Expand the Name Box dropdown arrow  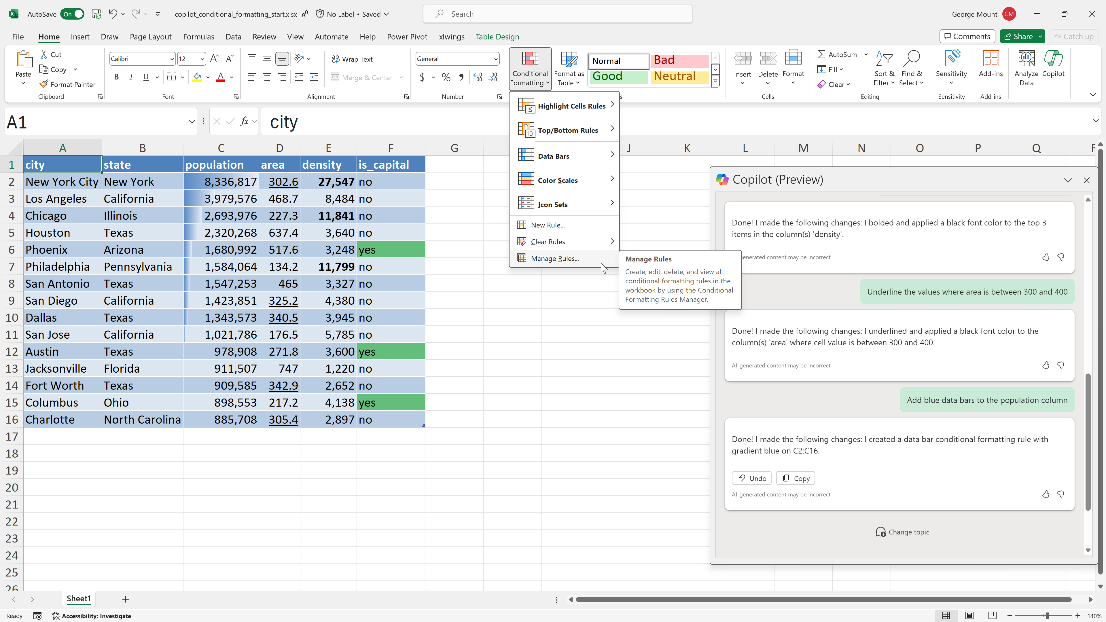192,122
